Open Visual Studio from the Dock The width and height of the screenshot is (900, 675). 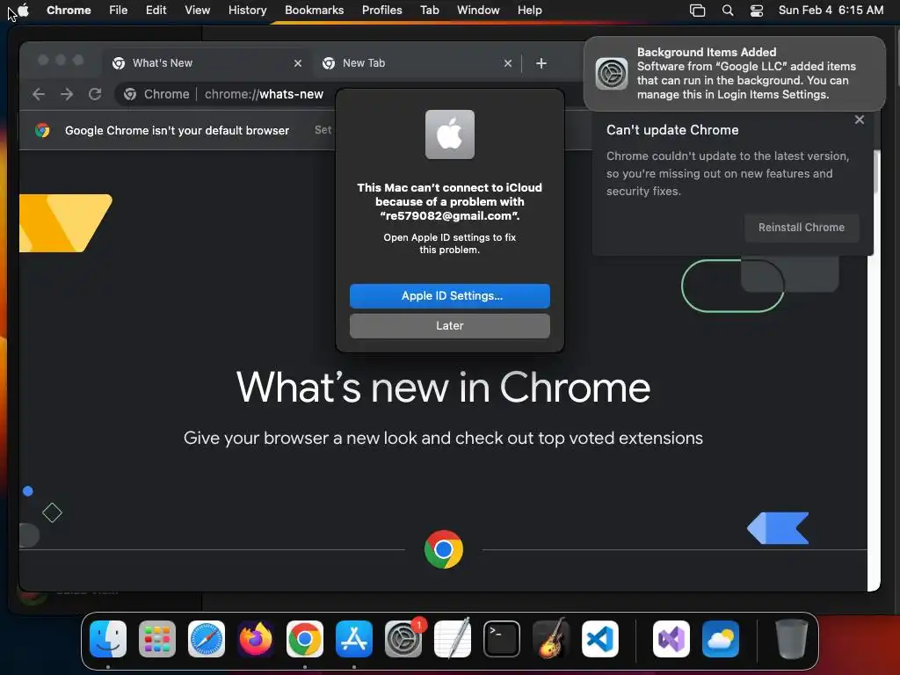pos(671,639)
